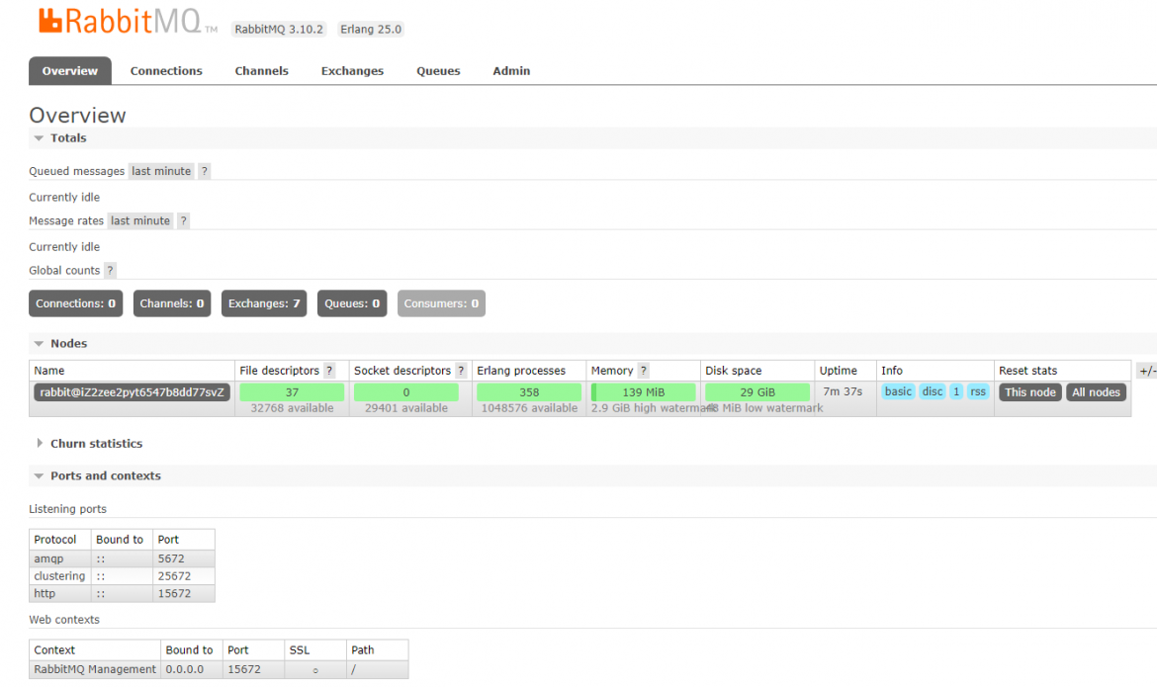Click the Erlang processes bar showing 358
Viewport: 1157px width, 687px height.
point(529,391)
